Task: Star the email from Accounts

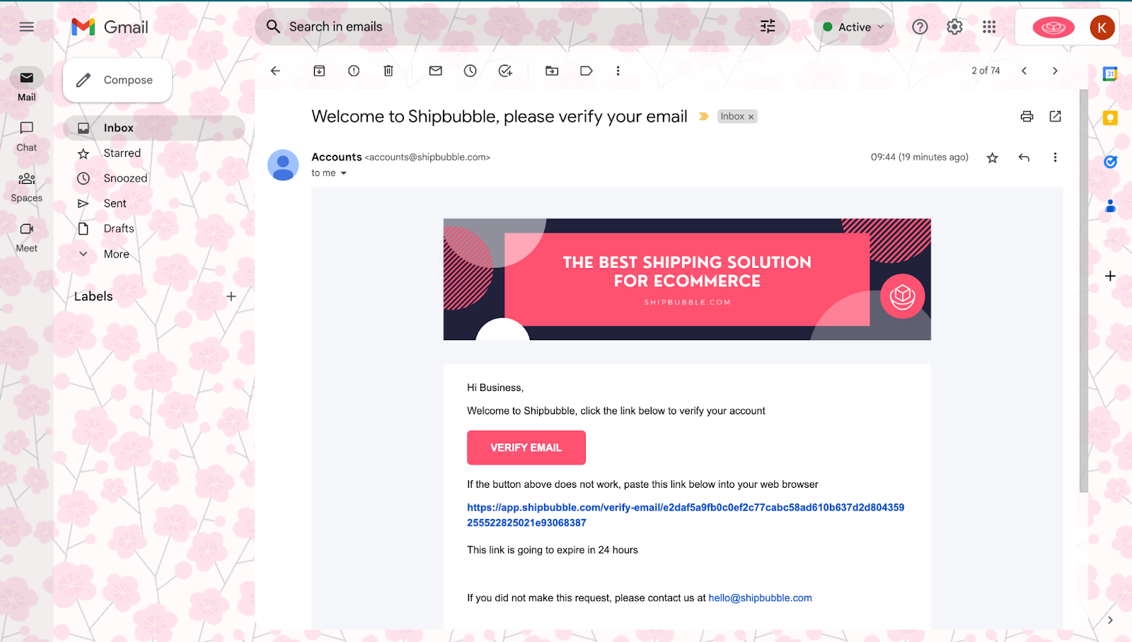Action: tap(993, 158)
